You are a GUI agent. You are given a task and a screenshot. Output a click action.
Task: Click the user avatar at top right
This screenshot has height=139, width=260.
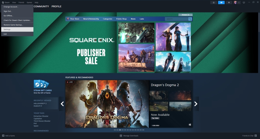(x=235, y=2)
